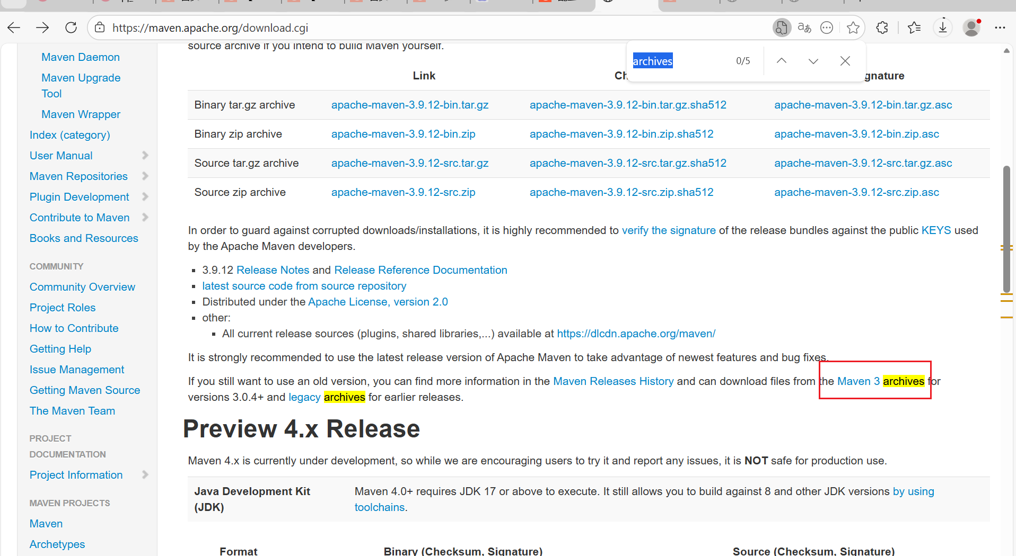Download apache-maven-3.9.12-src.tar.gz
The width and height of the screenshot is (1016, 556).
tap(410, 163)
